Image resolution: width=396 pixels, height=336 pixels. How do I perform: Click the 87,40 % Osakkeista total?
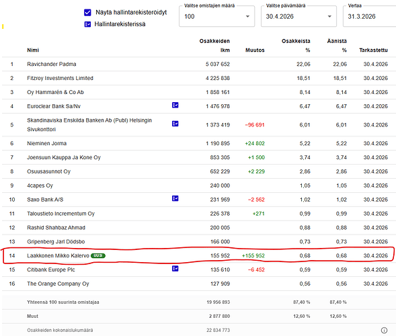tap(302, 302)
